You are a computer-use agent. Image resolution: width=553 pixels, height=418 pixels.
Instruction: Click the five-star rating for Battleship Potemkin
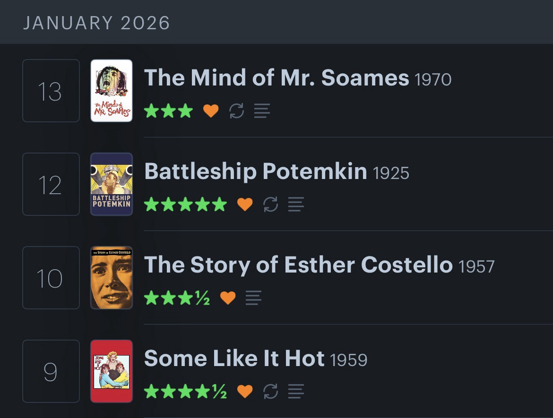click(x=185, y=205)
